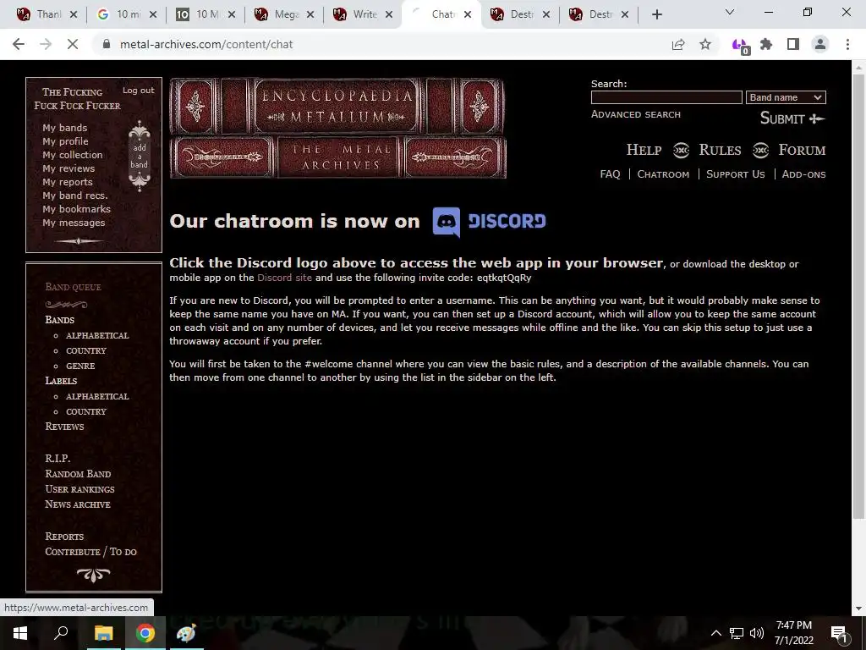
Task: Open My reports
Action: click(68, 182)
